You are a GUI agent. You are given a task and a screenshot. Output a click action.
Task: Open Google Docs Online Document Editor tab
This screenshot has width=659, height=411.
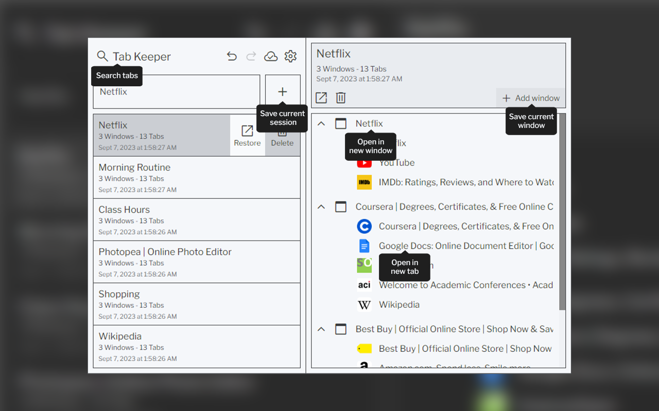(466, 246)
